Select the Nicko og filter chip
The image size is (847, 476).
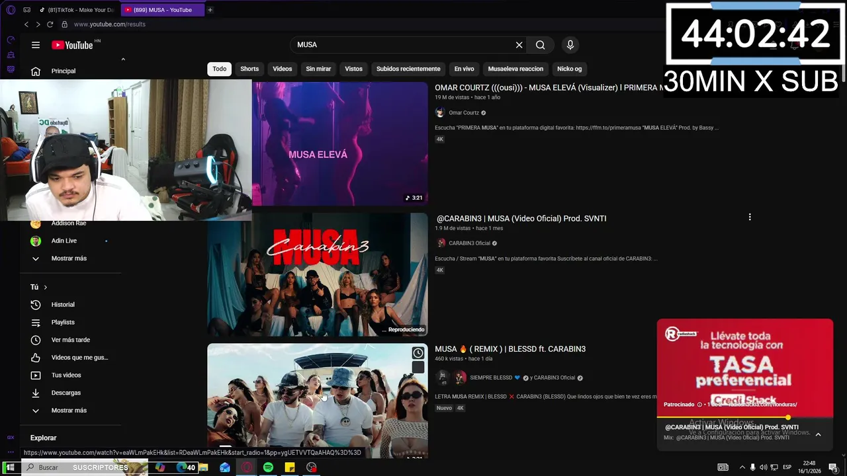coord(569,69)
